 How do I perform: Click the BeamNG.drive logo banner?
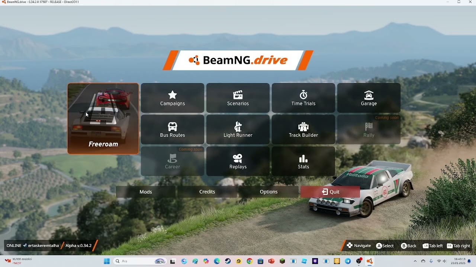pos(238,60)
